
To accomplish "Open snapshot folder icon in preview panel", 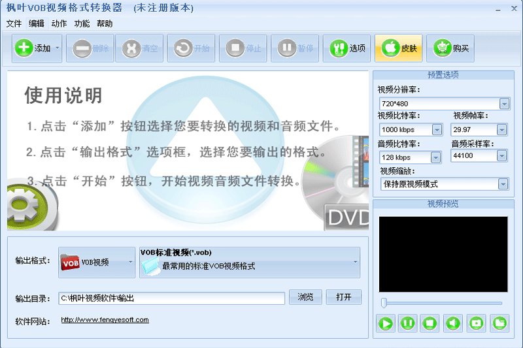I will [x=499, y=323].
